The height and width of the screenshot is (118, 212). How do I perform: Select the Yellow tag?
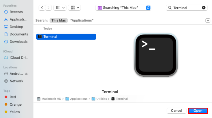pos(12,112)
